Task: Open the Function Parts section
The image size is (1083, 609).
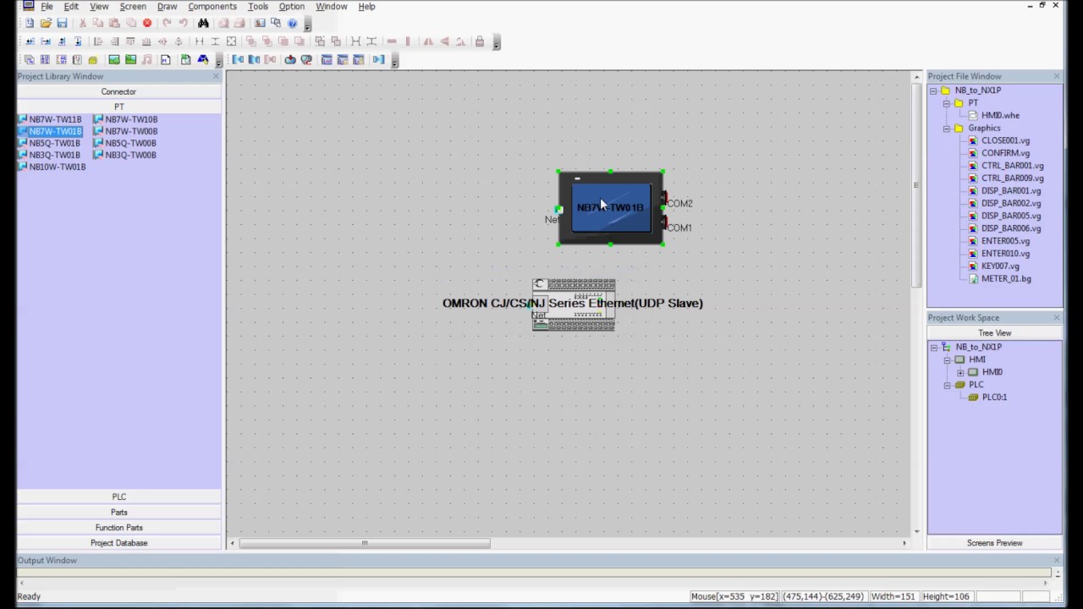Action: click(118, 527)
